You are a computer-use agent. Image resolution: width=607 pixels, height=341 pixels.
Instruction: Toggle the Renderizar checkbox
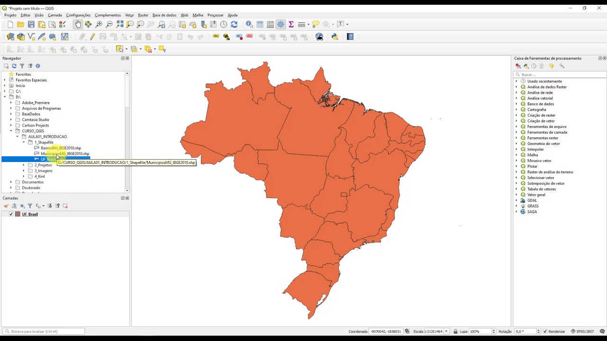[545, 332]
